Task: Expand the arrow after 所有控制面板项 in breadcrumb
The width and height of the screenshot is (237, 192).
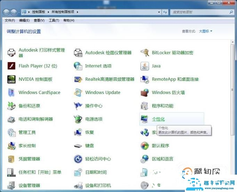Action: (77, 12)
